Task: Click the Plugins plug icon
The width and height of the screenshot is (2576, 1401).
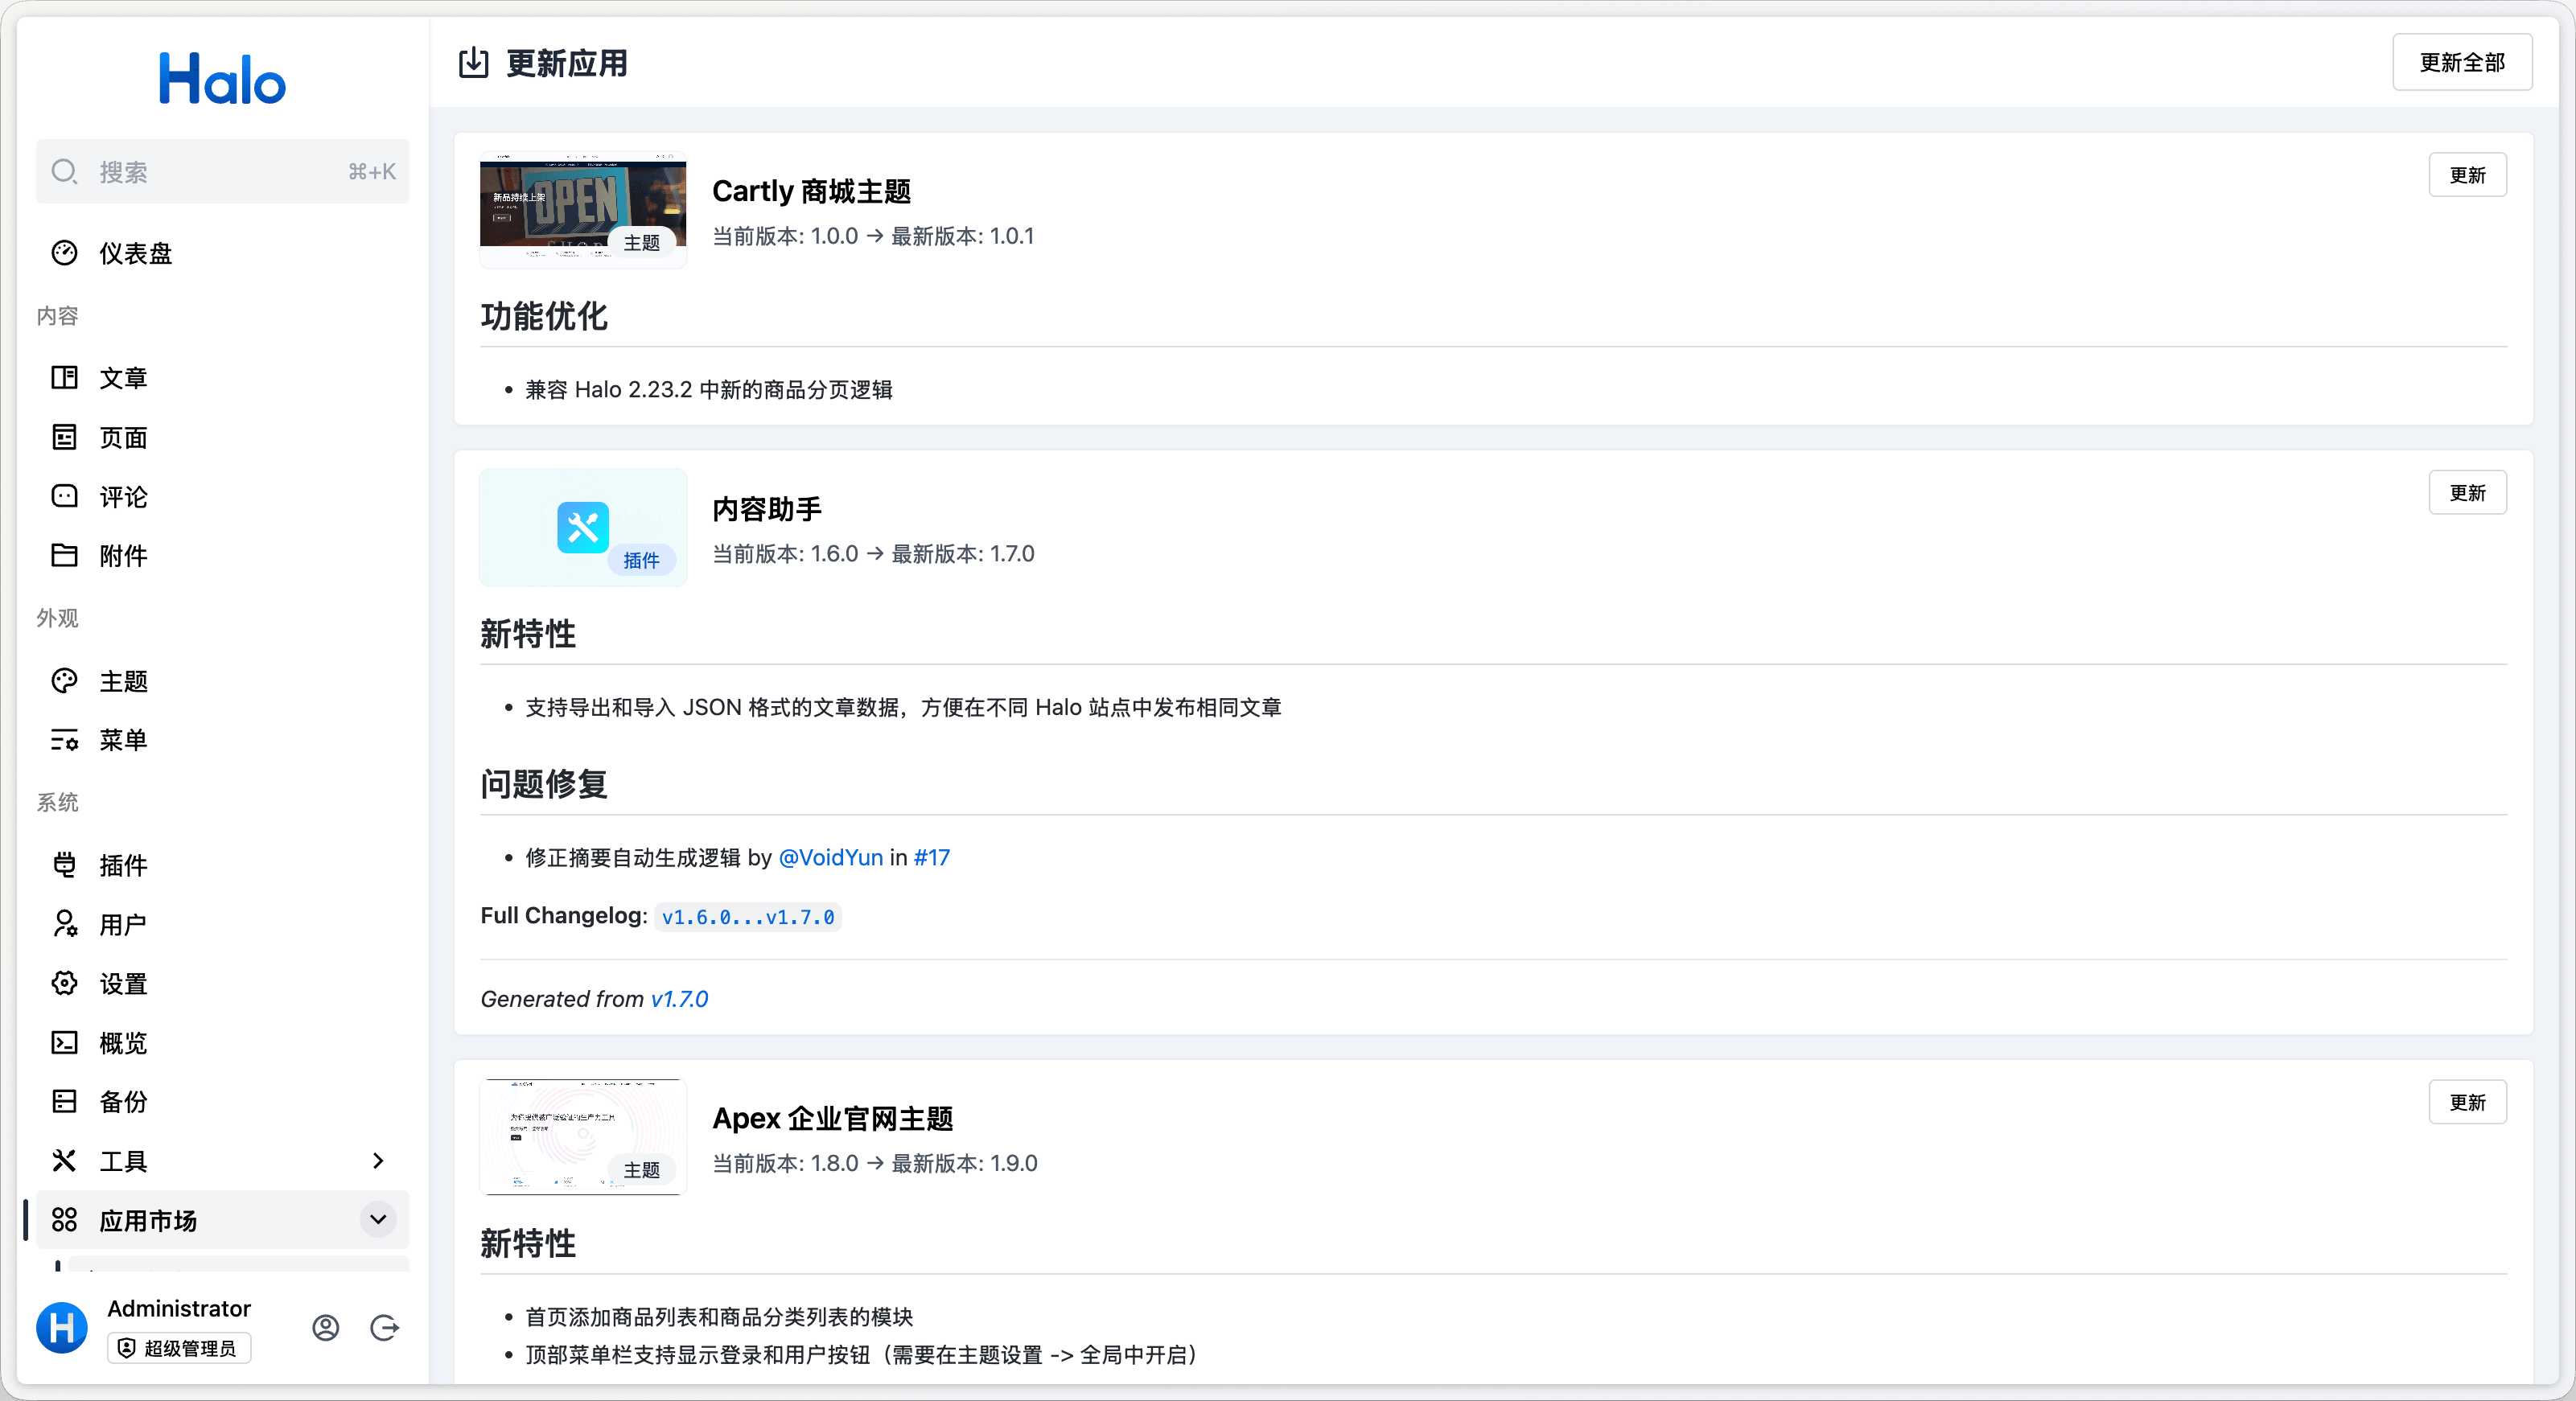Action: (x=64, y=865)
